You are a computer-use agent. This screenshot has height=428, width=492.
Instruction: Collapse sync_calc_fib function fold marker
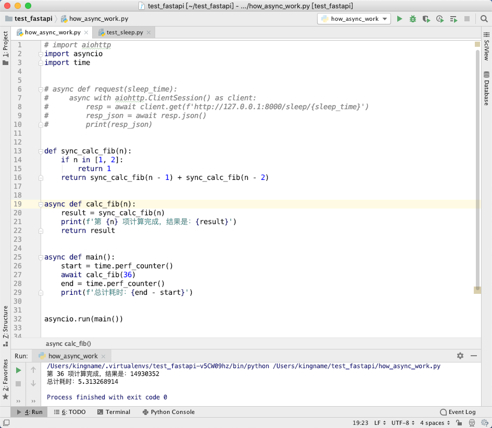[41, 151]
